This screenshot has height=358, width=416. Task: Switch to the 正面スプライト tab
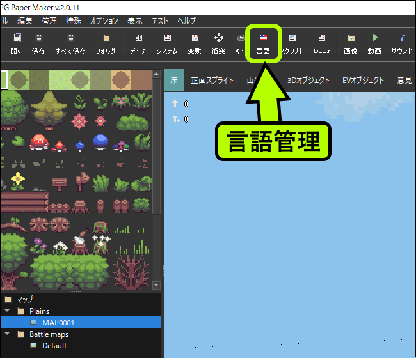pyautogui.click(x=212, y=81)
